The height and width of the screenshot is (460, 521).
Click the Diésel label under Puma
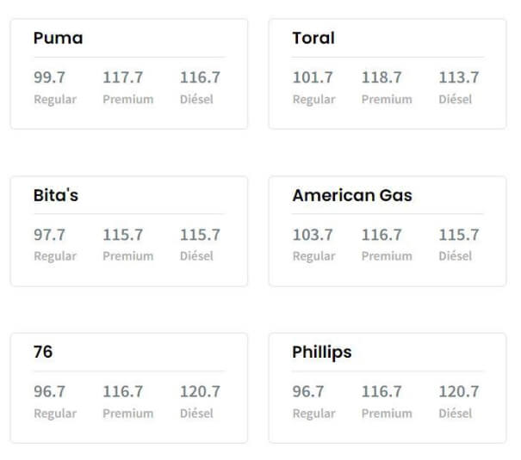[196, 99]
